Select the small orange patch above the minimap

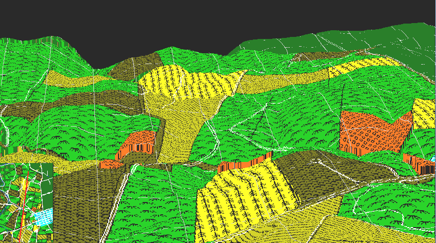pos(110,164)
